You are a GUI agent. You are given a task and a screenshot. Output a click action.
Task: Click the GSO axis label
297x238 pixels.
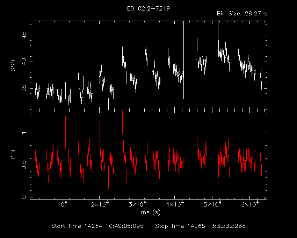(x=13, y=66)
